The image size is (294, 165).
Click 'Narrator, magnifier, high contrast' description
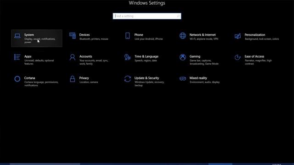[258, 62]
